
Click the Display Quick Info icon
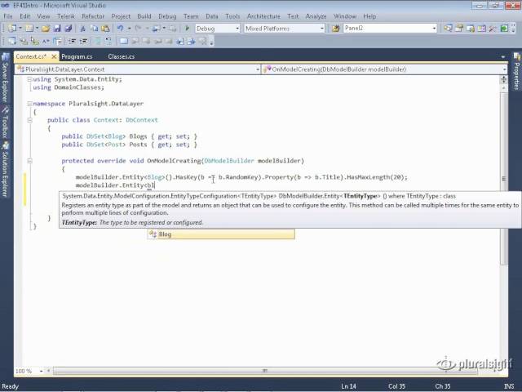34,42
